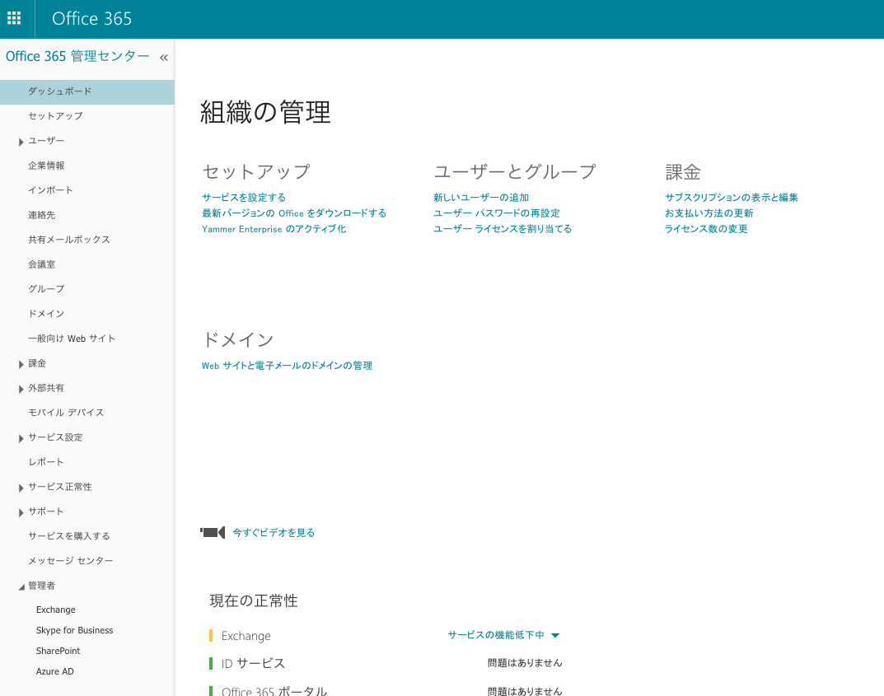Open Skype for Business admin center
The image size is (884, 696).
[74, 630]
